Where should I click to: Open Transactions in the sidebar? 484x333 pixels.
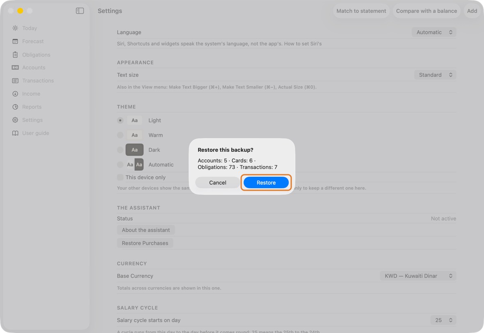click(38, 80)
